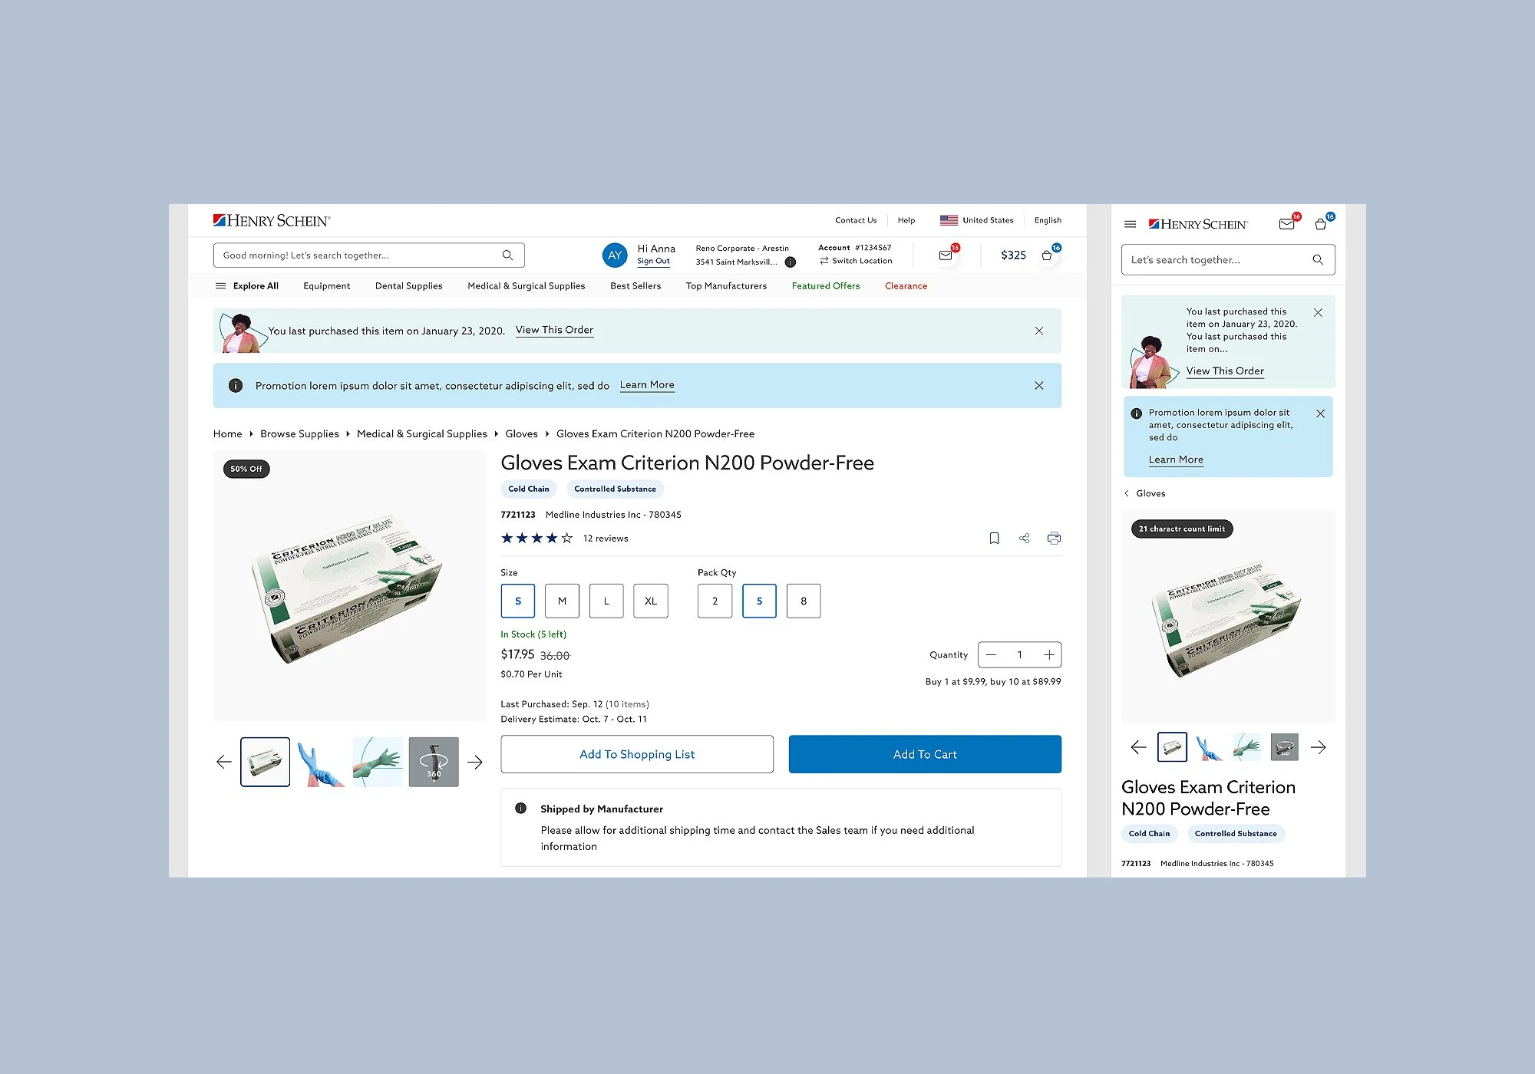Open the shopping cart icon beside $325
Viewport: 1535px width, 1074px height.
[x=1047, y=255]
